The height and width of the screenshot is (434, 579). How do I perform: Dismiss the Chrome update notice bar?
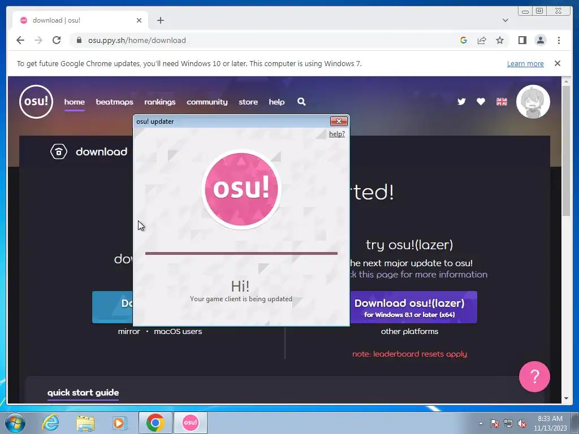(x=557, y=63)
